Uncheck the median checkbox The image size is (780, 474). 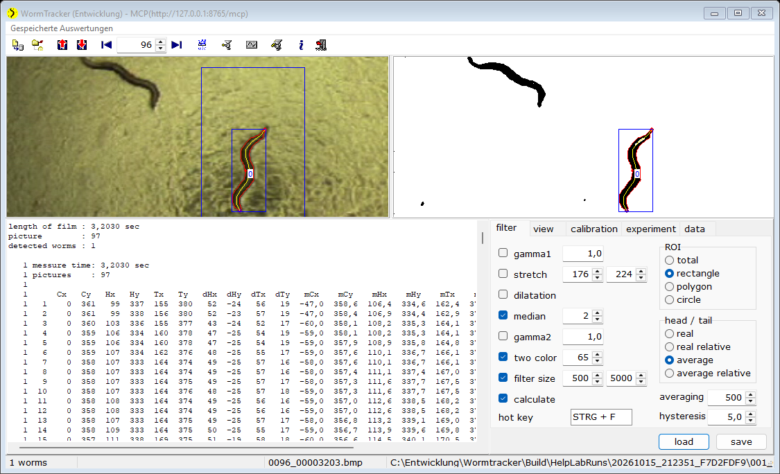(x=503, y=316)
